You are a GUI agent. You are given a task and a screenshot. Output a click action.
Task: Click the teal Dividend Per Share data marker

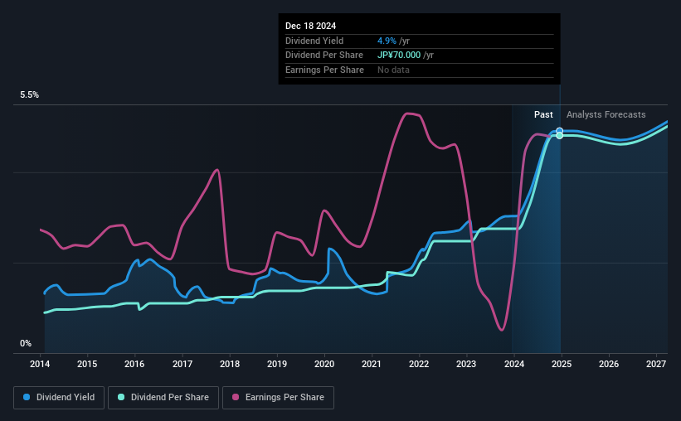point(560,136)
